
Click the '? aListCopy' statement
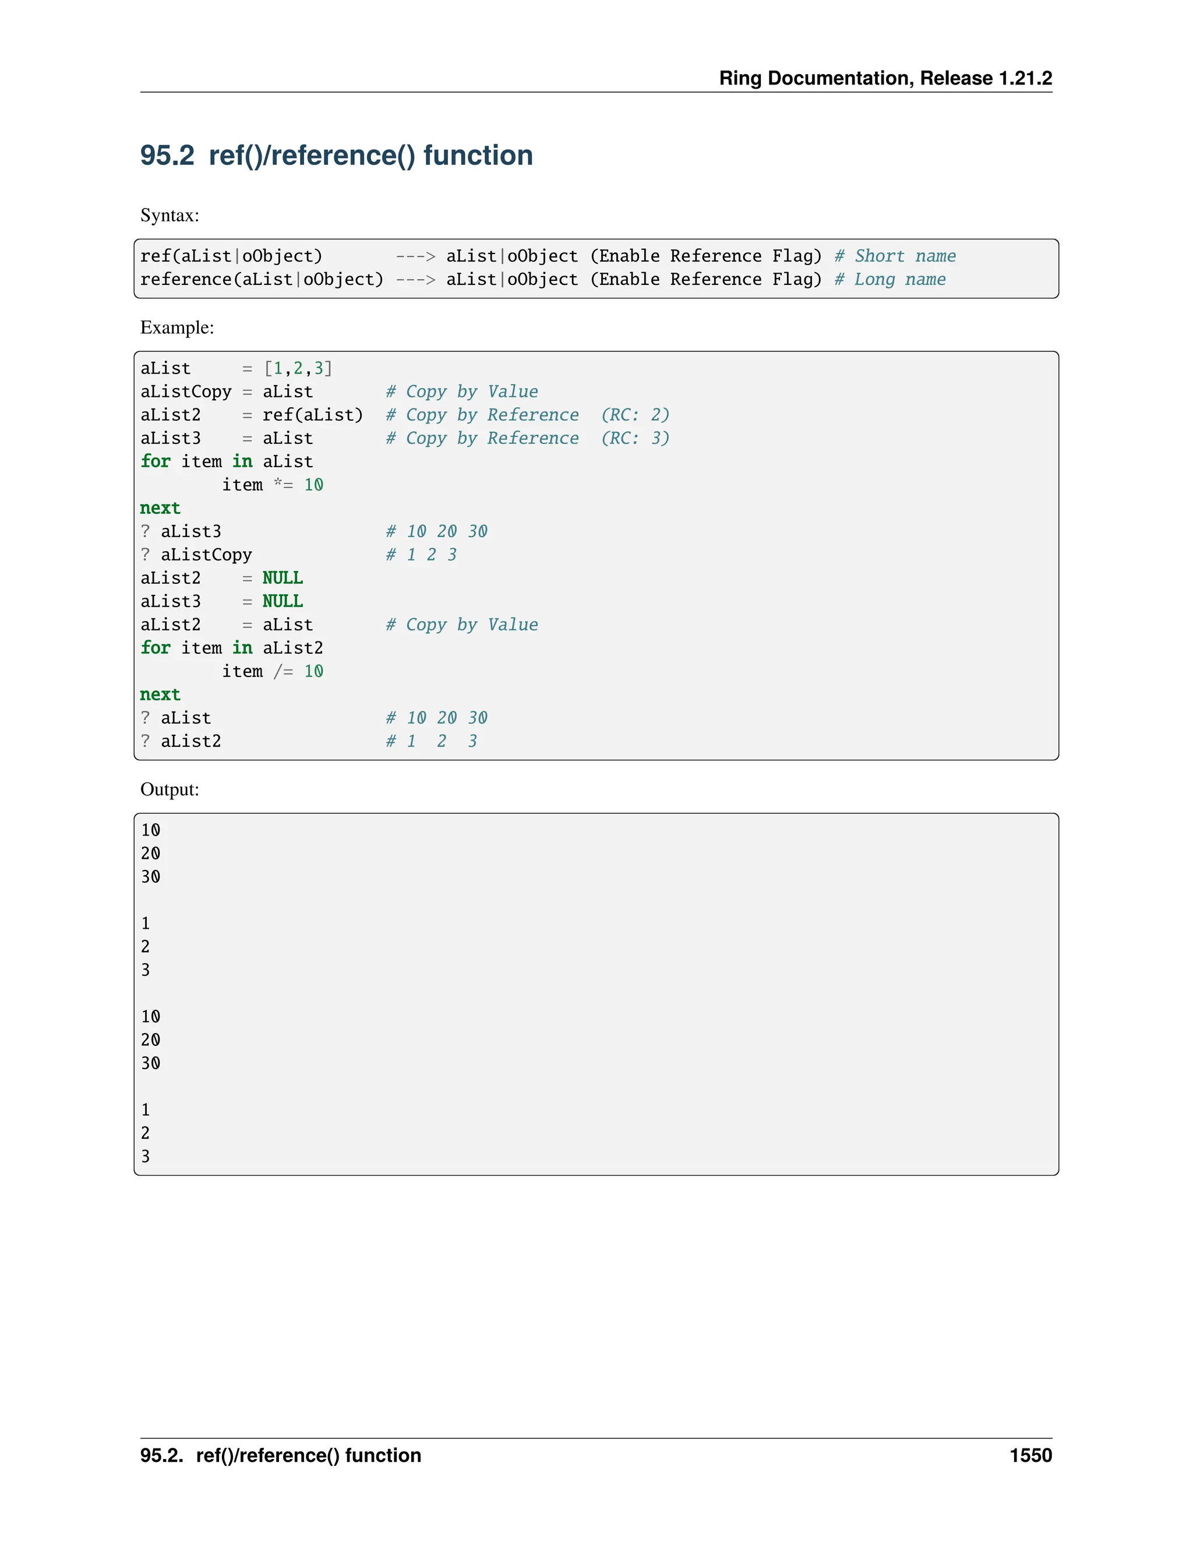(x=196, y=555)
